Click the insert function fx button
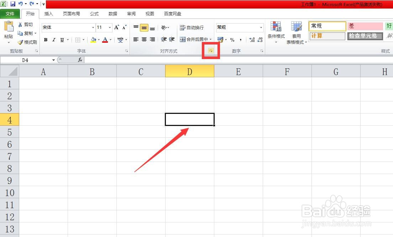The image size is (393, 237). pyautogui.click(x=80, y=60)
